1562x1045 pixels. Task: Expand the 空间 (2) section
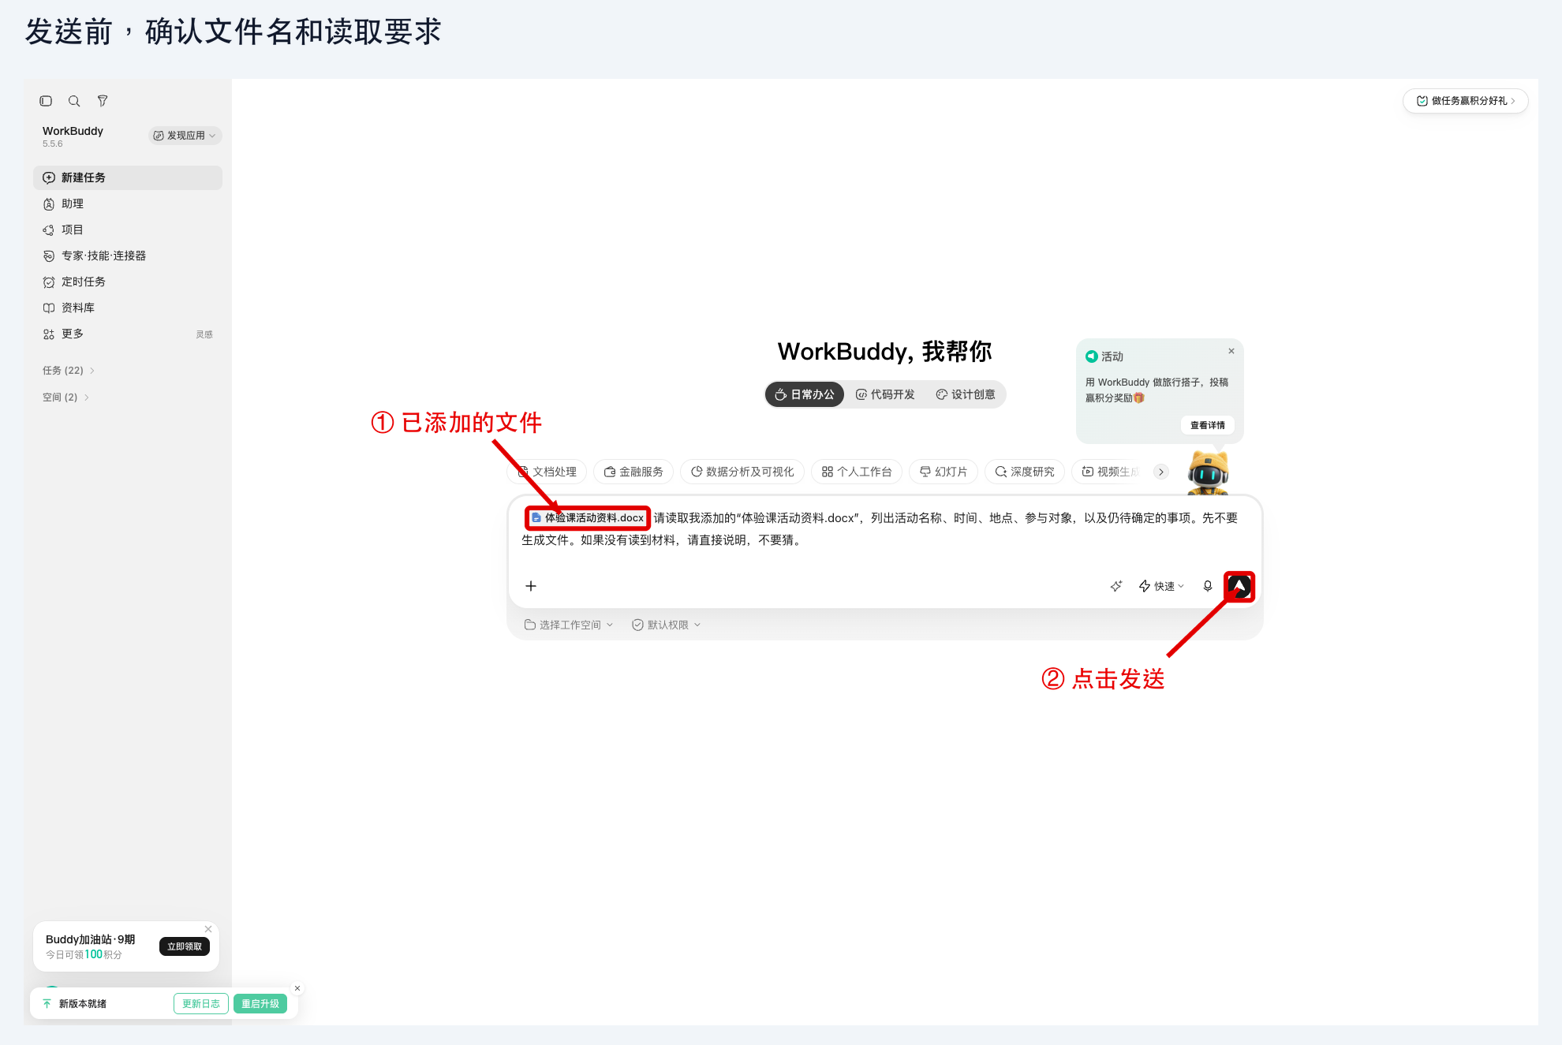point(65,397)
